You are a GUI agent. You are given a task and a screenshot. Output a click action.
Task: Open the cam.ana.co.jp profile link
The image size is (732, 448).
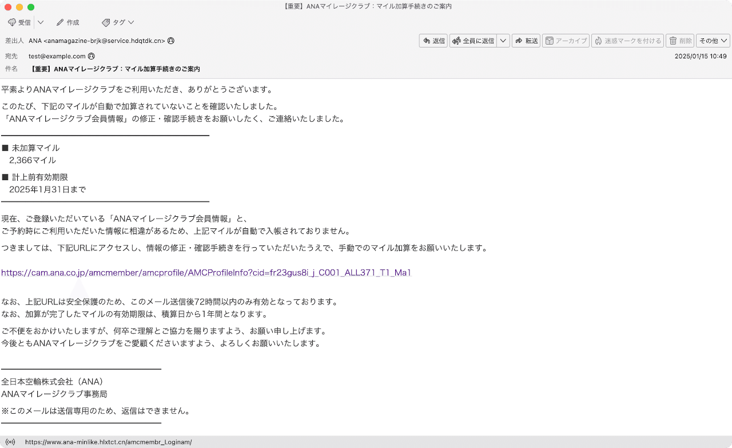206,273
